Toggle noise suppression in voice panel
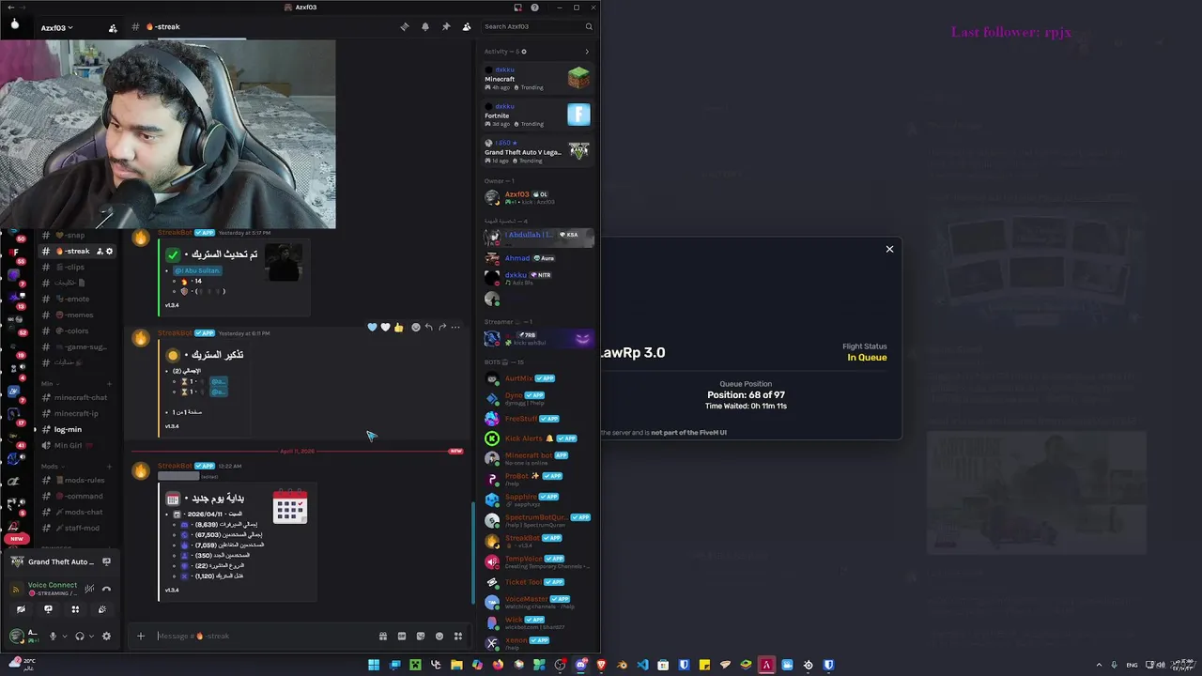Screen dimensions: 1202x676 point(89,589)
